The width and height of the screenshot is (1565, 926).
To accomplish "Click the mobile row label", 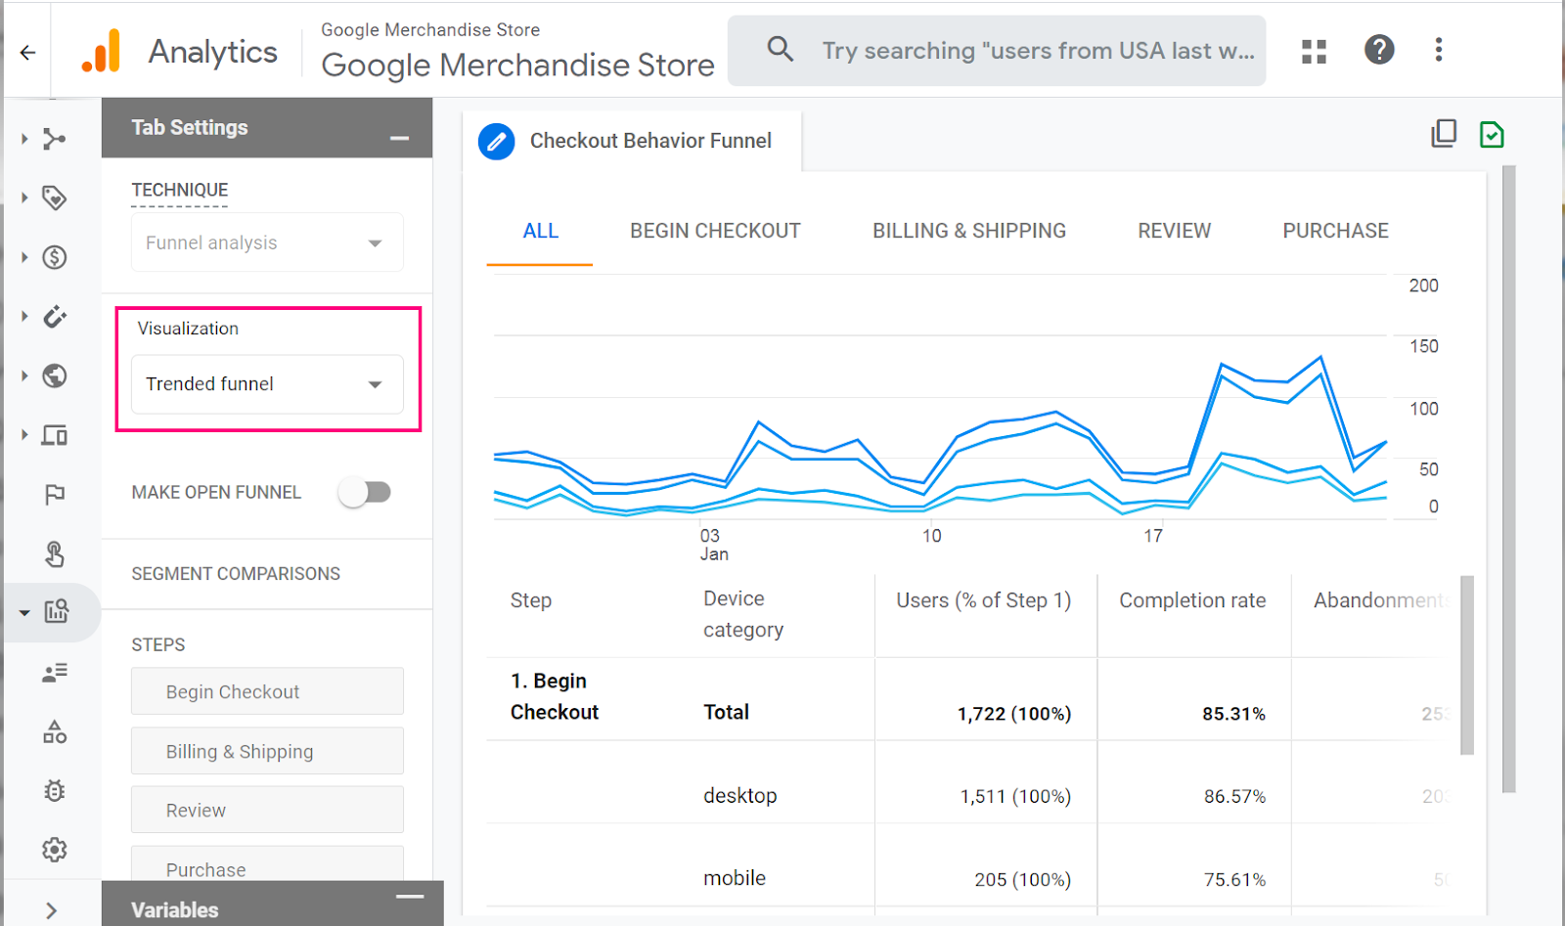I will [735, 878].
